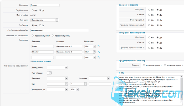Select Нет for Опубликован
The width and height of the screenshot is (184, 106).
click(x=33, y=10)
